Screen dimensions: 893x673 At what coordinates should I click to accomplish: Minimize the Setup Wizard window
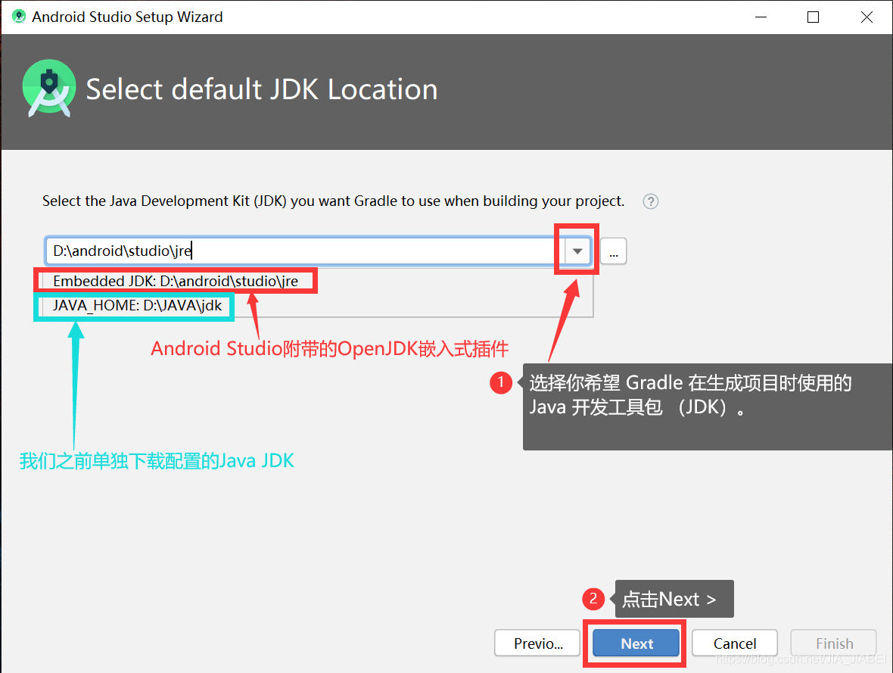point(761,17)
